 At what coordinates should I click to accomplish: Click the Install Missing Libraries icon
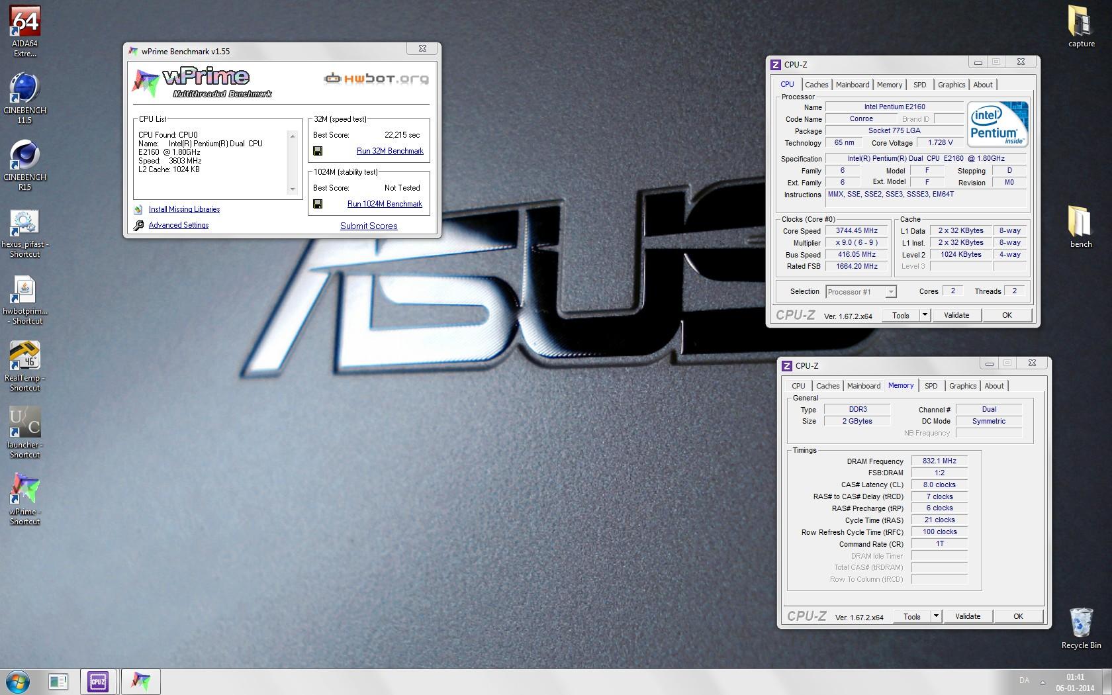pyautogui.click(x=138, y=210)
